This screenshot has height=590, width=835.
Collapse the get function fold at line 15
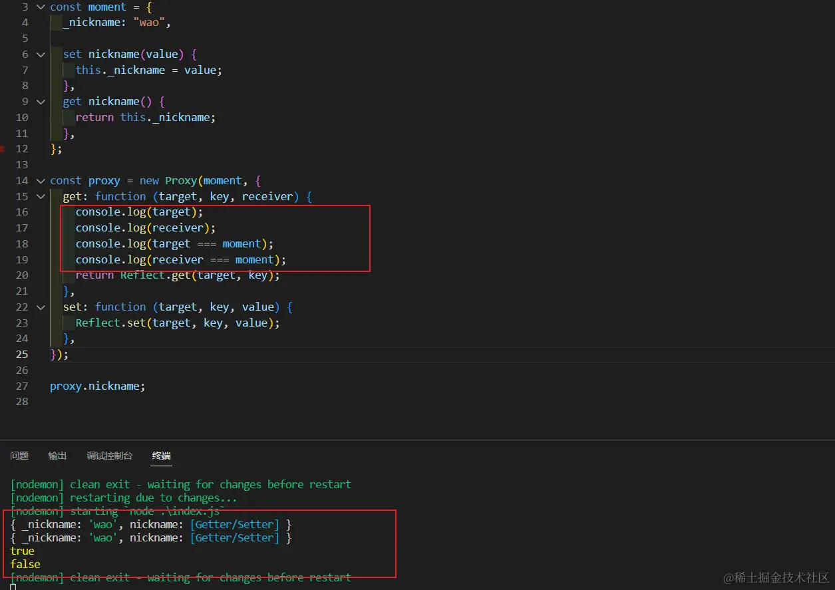(x=41, y=197)
